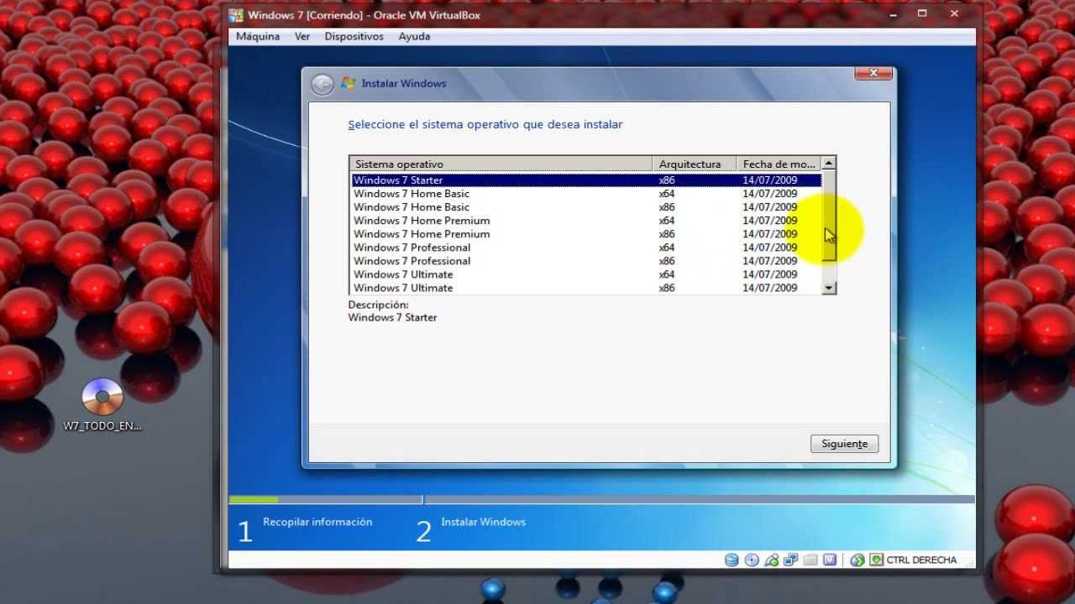This screenshot has width=1075, height=604.
Task: Click the step 1 Recopilar información label
Action: click(x=317, y=522)
